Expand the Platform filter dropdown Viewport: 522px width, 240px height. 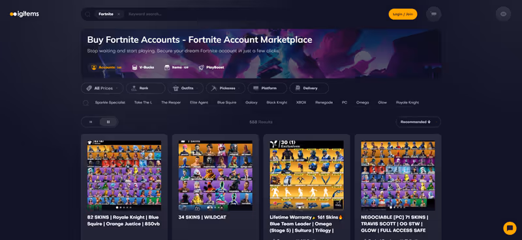point(268,88)
